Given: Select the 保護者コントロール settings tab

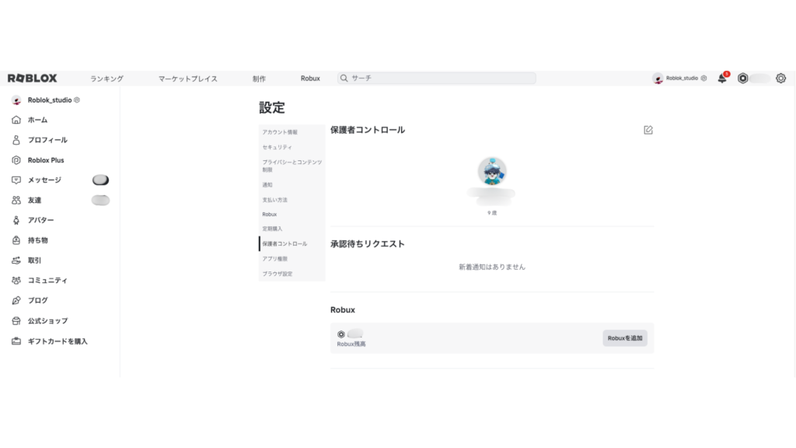Looking at the screenshot, I should (x=292, y=243).
